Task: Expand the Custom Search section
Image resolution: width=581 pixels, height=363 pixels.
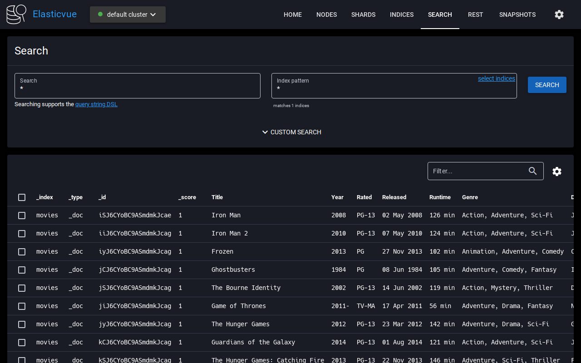Action: (291, 132)
